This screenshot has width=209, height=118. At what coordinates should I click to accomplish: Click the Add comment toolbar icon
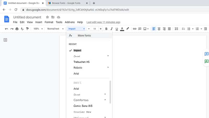(140, 29)
